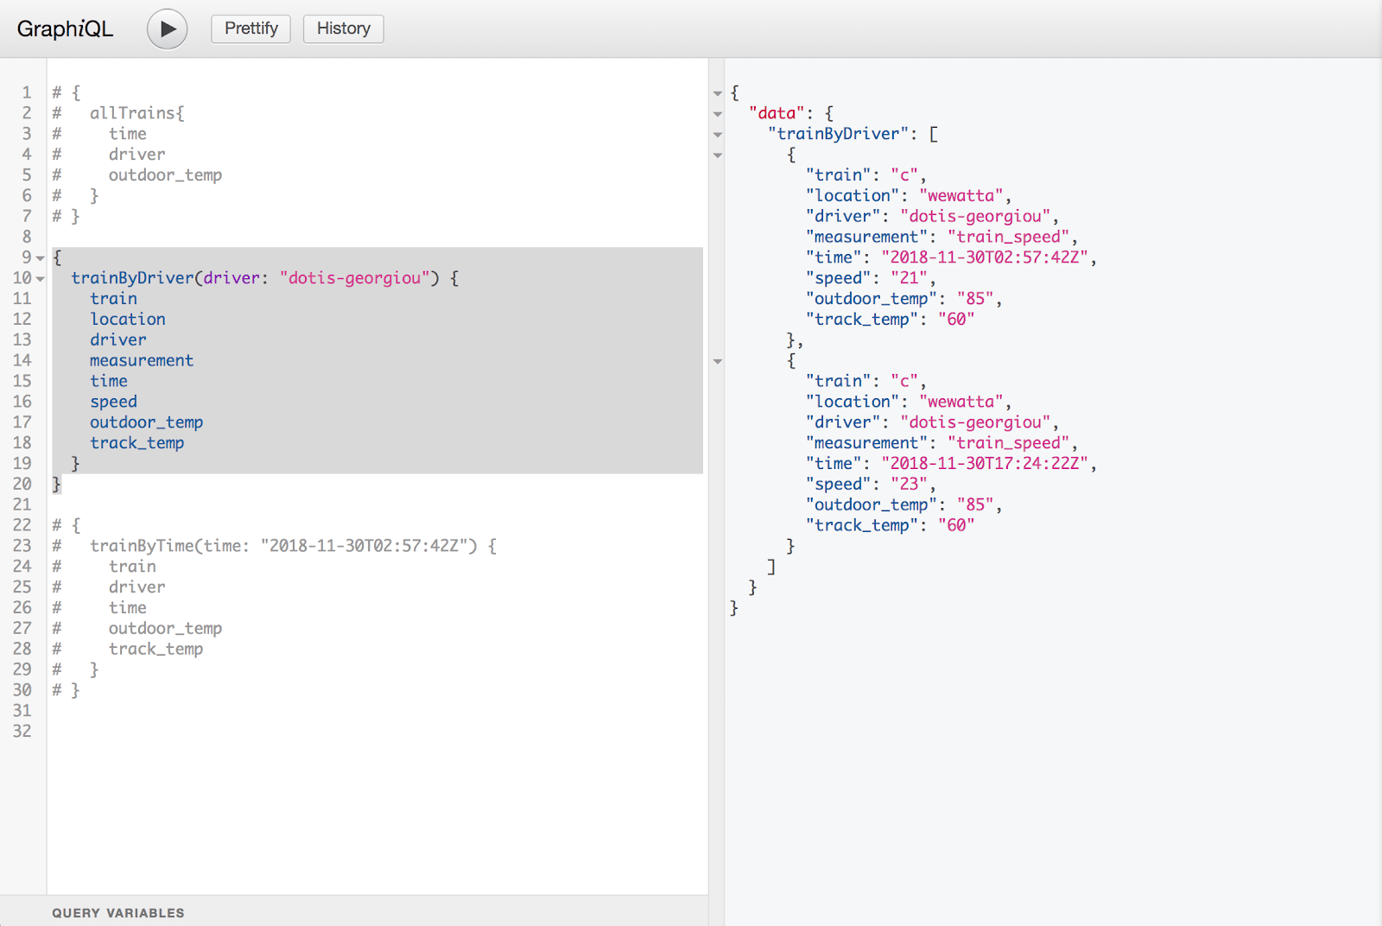1382x926 pixels.
Task: Click the GraphiQL title logo
Action: pos(65,29)
